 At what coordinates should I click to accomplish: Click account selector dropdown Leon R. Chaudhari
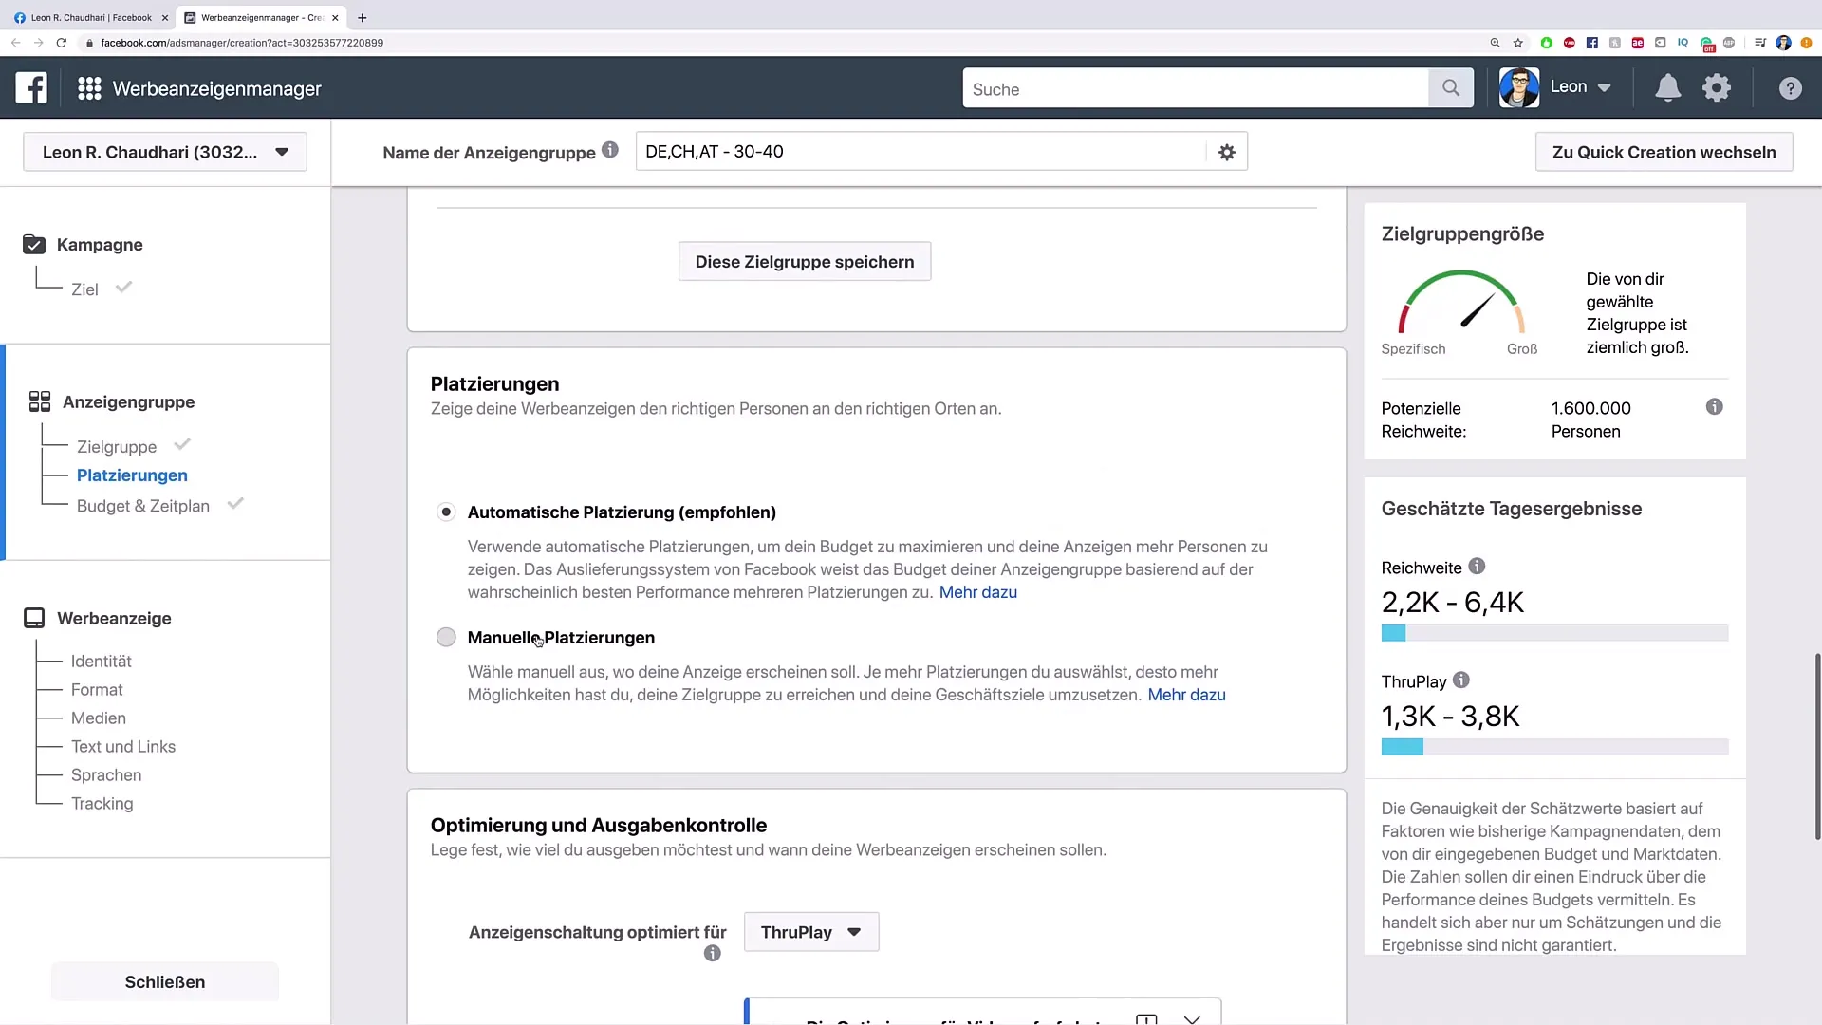(x=164, y=152)
